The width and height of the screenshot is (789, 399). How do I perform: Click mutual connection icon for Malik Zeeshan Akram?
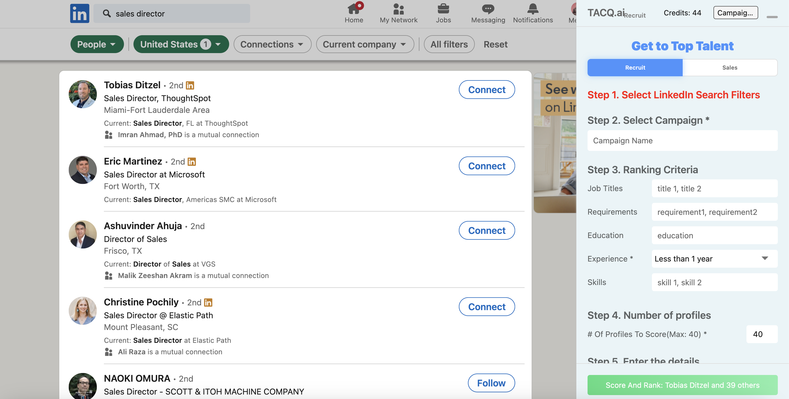[x=109, y=276]
